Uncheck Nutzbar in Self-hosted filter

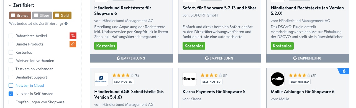[x=11, y=94]
